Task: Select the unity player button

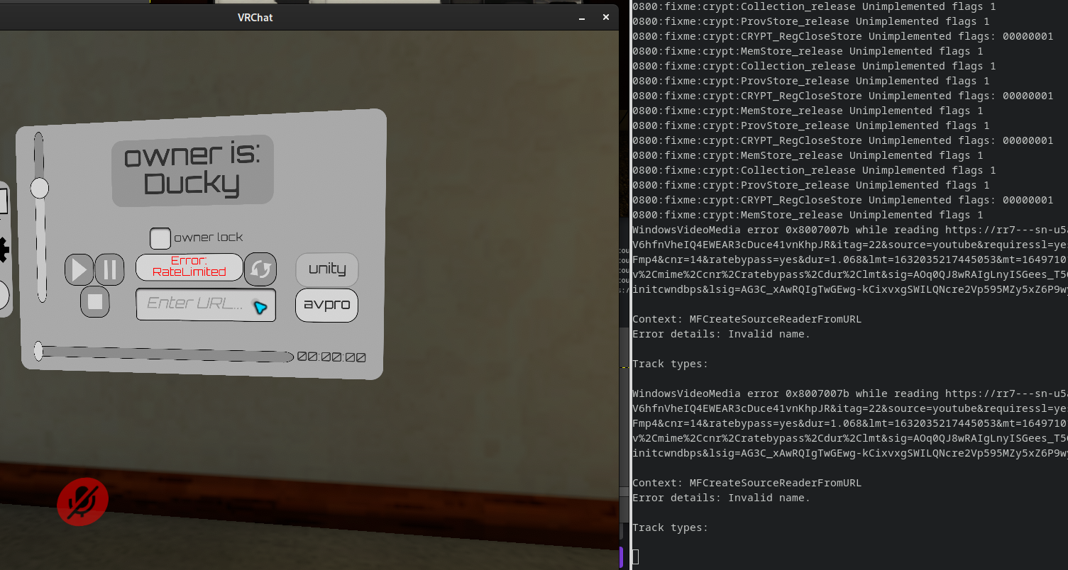Action: click(327, 269)
